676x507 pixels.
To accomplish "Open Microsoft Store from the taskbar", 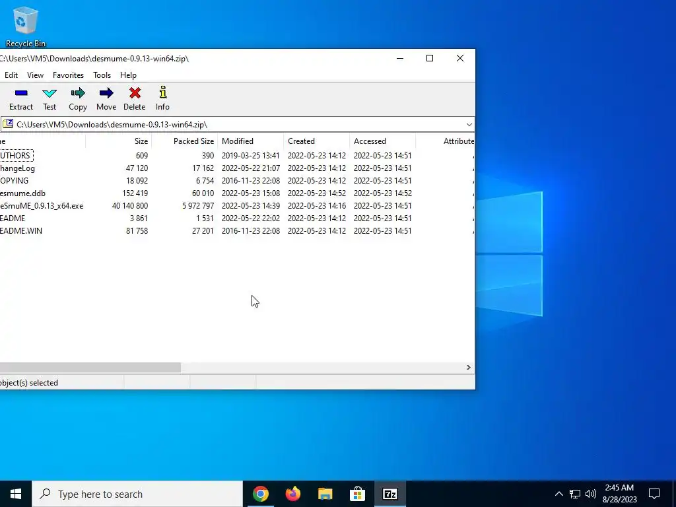I will pyautogui.click(x=357, y=494).
